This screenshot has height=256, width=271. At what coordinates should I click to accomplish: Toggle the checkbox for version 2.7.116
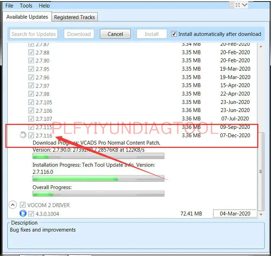[x=31, y=135]
